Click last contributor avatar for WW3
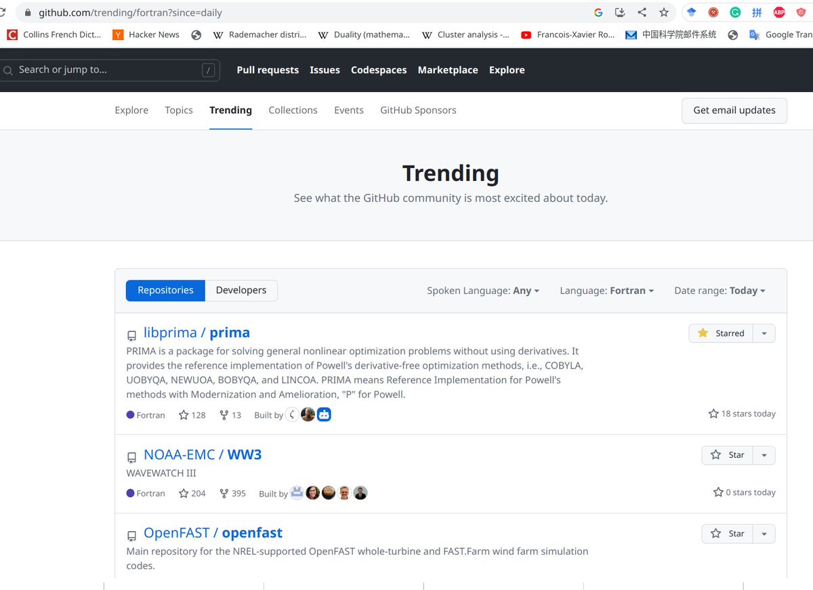The image size is (813, 590). [x=360, y=493]
